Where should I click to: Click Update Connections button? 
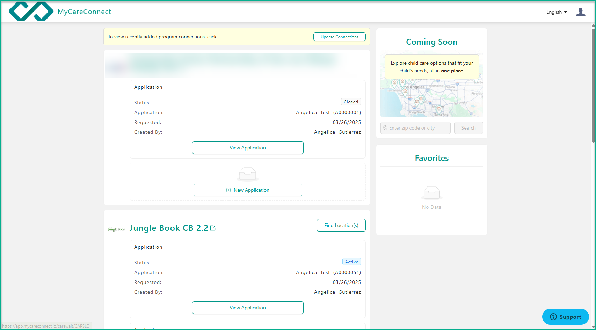[x=339, y=37]
